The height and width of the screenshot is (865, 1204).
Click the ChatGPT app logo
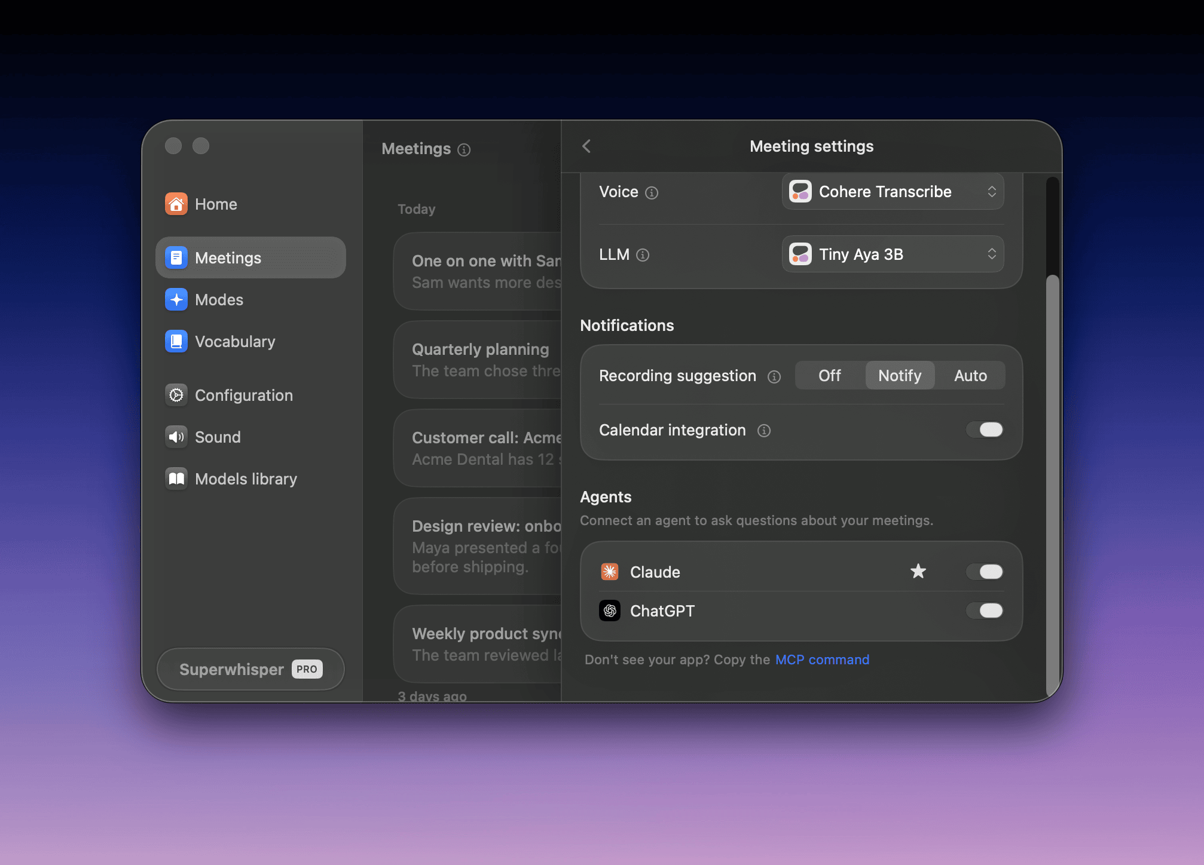[x=610, y=611]
